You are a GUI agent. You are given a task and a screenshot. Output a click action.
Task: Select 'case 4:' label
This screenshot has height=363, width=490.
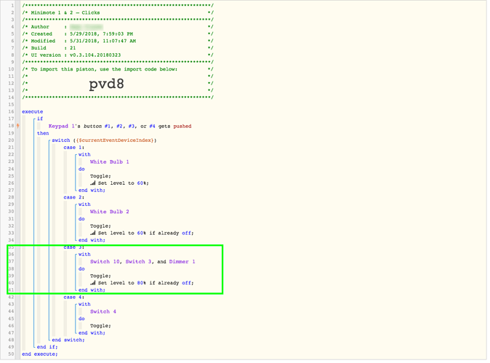click(x=74, y=298)
